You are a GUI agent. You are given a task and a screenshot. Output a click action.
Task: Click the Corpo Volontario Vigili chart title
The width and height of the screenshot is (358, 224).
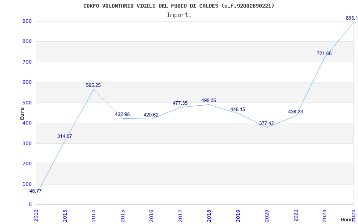click(x=179, y=6)
